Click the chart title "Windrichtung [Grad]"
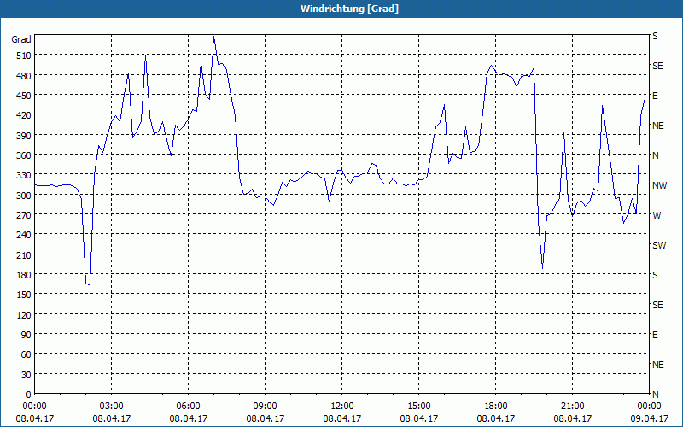The height and width of the screenshot is (427, 683). click(x=349, y=9)
